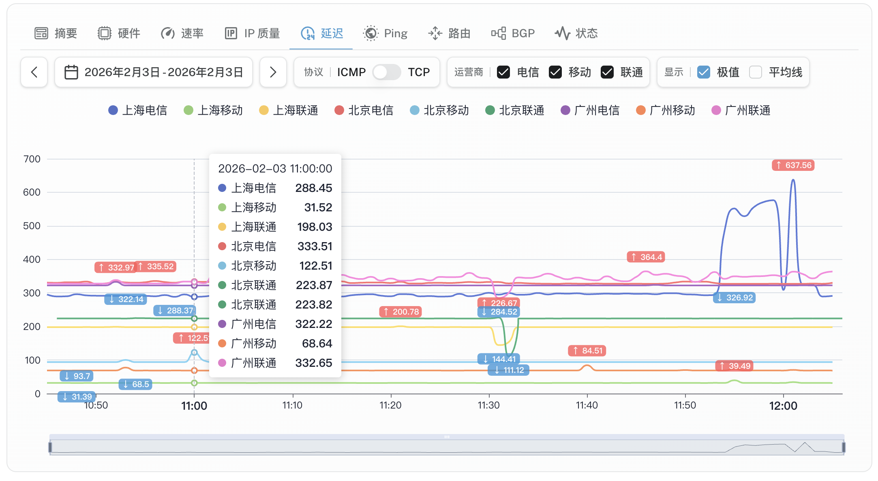The image size is (878, 481).
Task: Click the 速率 speed gauge icon
Action: tap(167, 33)
